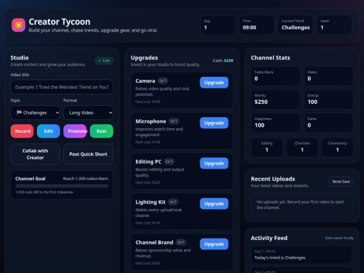Viewport: 364px width, 273px height.
Task: Click Collab with Creator button
Action: pyautogui.click(x=35, y=154)
